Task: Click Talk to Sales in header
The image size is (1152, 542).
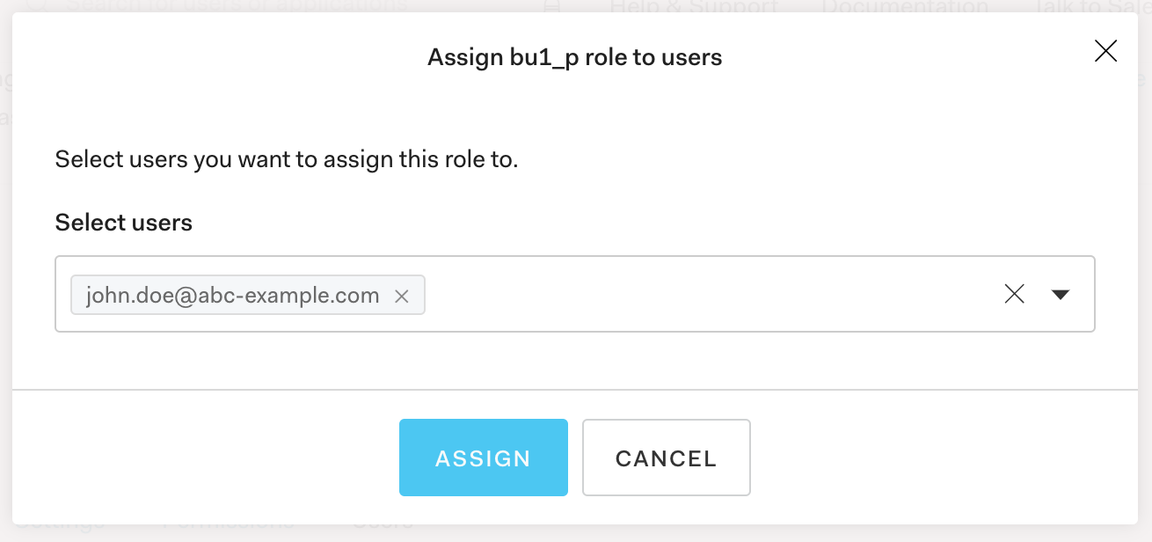Action: tap(1090, 6)
